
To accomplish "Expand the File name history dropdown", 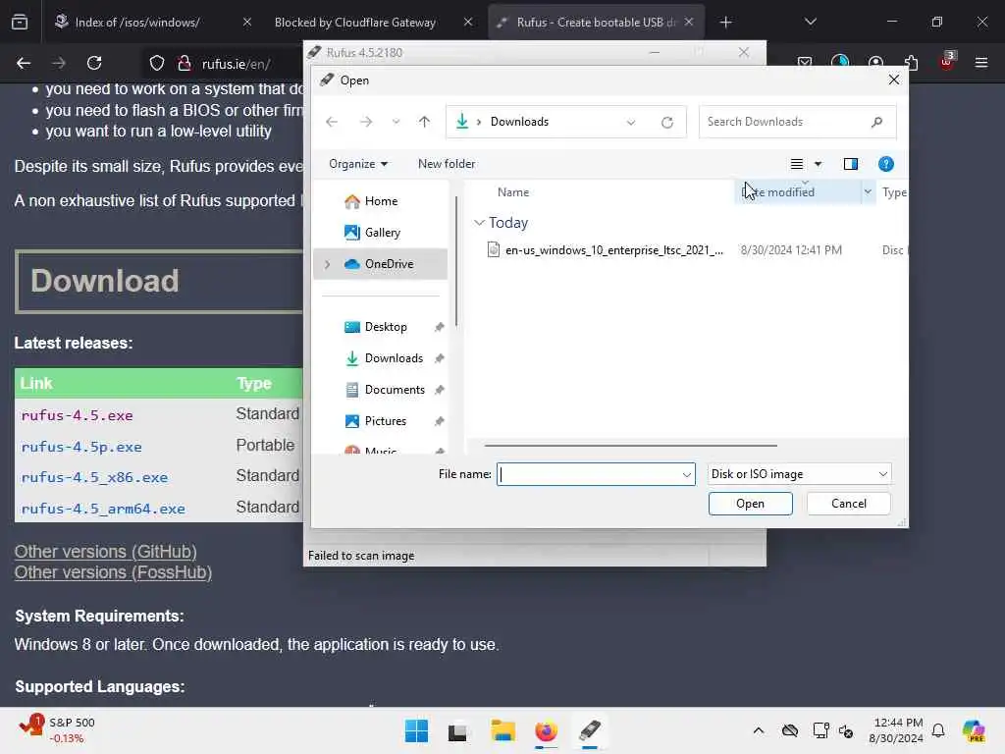I will click(686, 474).
